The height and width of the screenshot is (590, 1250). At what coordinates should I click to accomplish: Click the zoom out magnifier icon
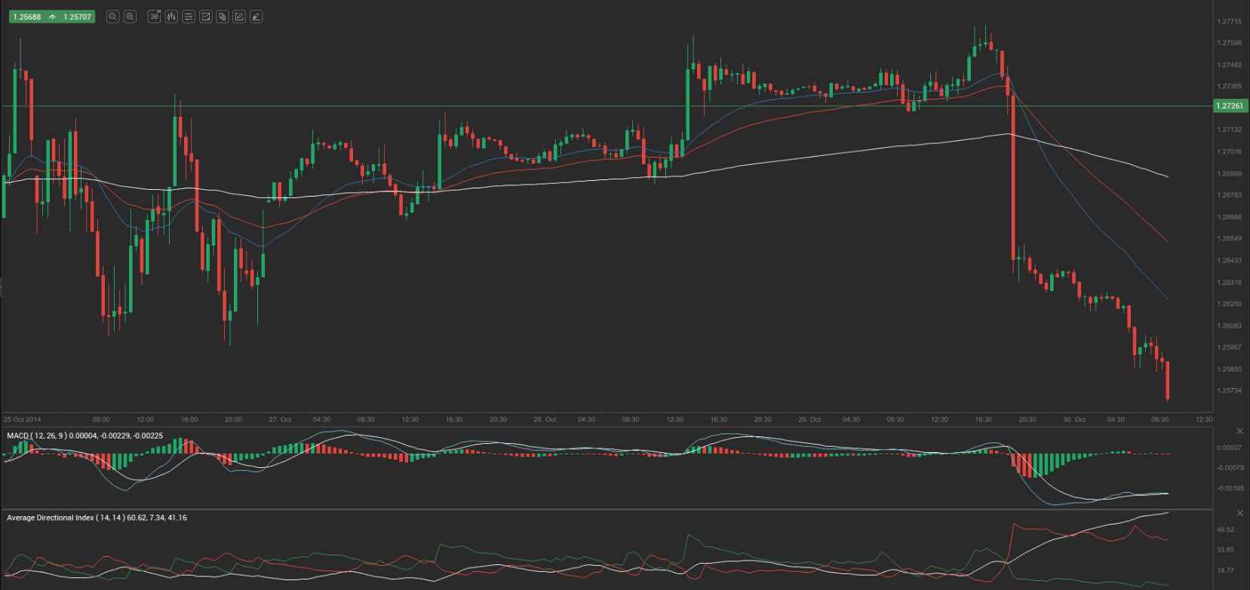point(112,17)
